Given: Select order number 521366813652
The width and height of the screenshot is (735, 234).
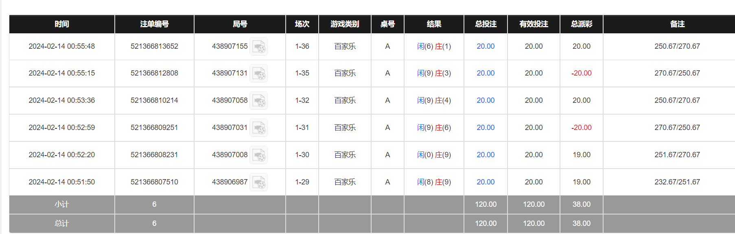Looking at the screenshot, I should (x=154, y=46).
